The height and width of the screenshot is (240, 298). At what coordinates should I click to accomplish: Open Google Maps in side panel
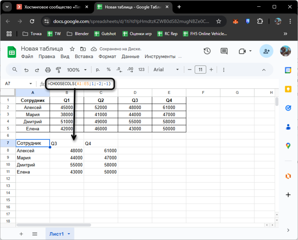pos(288,145)
